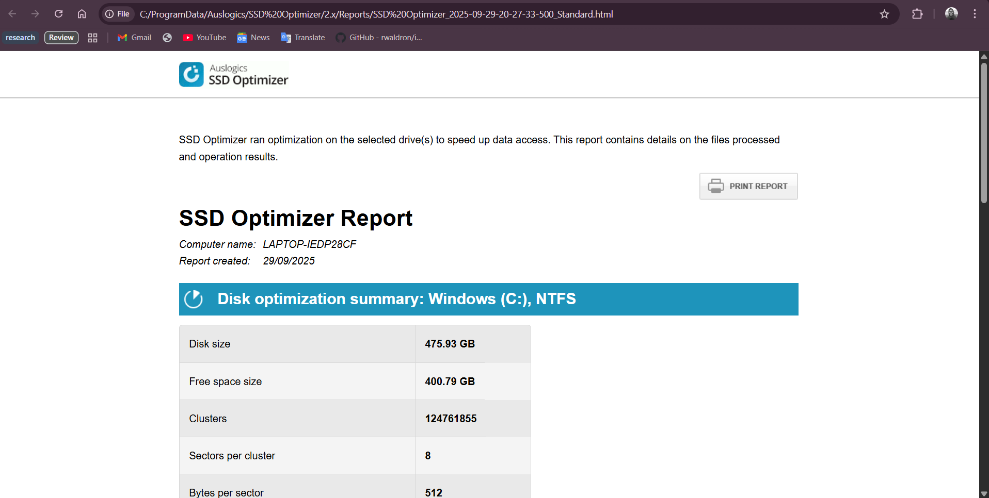
Task: Click the Auslogics SSD Optimizer logo
Action: [191, 74]
